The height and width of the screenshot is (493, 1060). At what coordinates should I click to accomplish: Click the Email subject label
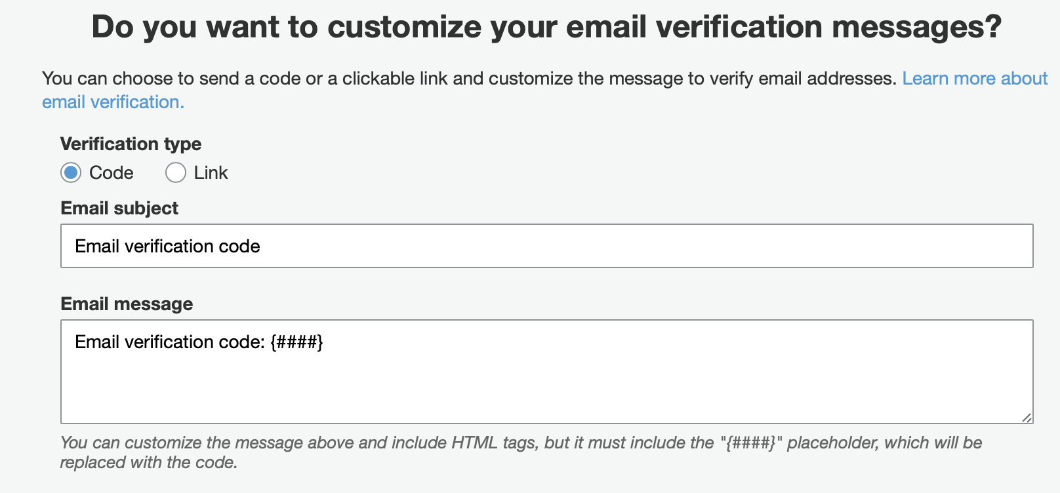(x=119, y=208)
